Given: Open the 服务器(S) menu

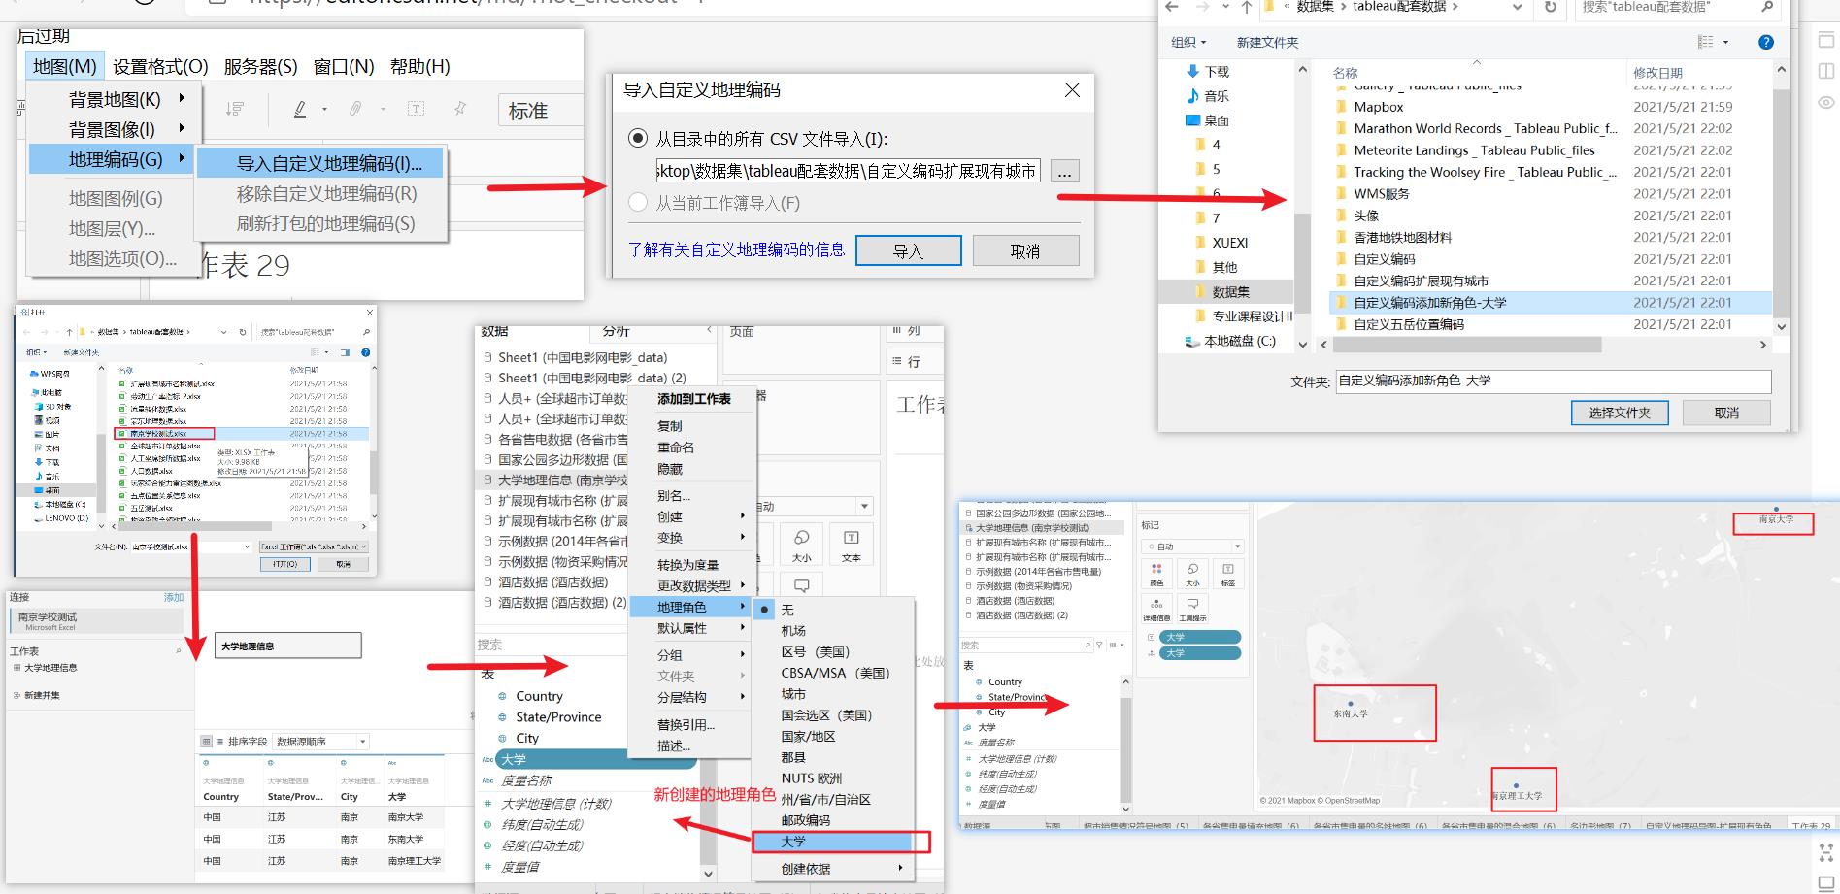Looking at the screenshot, I should (x=260, y=66).
